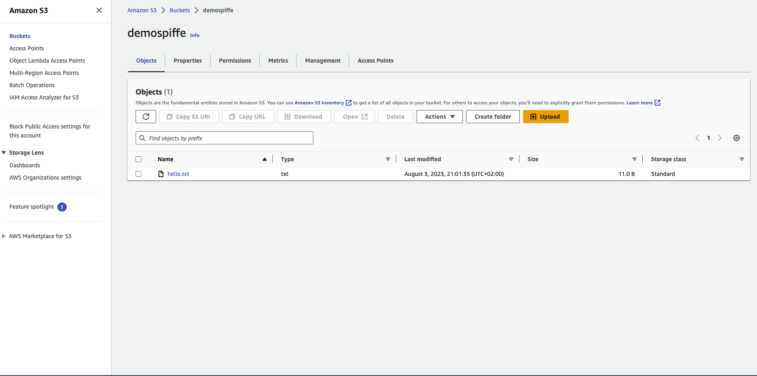Click the Upload button
The height and width of the screenshot is (376, 757).
pyautogui.click(x=546, y=117)
